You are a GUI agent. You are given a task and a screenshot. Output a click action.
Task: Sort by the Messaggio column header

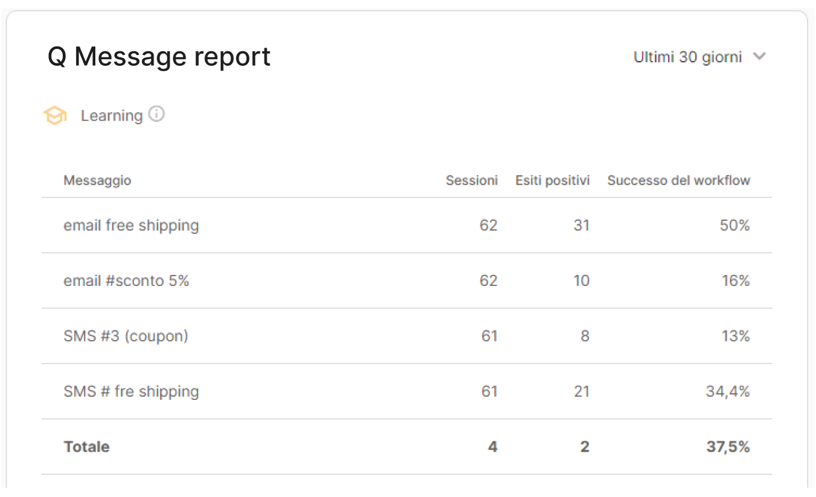97,180
